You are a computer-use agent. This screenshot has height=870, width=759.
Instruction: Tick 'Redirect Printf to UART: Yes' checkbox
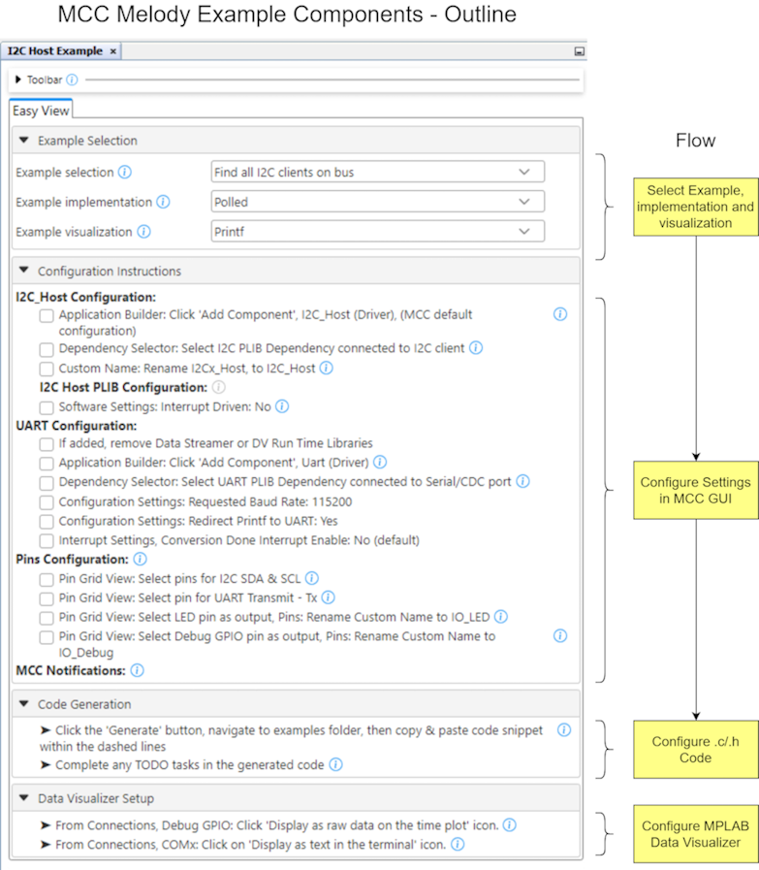click(47, 522)
